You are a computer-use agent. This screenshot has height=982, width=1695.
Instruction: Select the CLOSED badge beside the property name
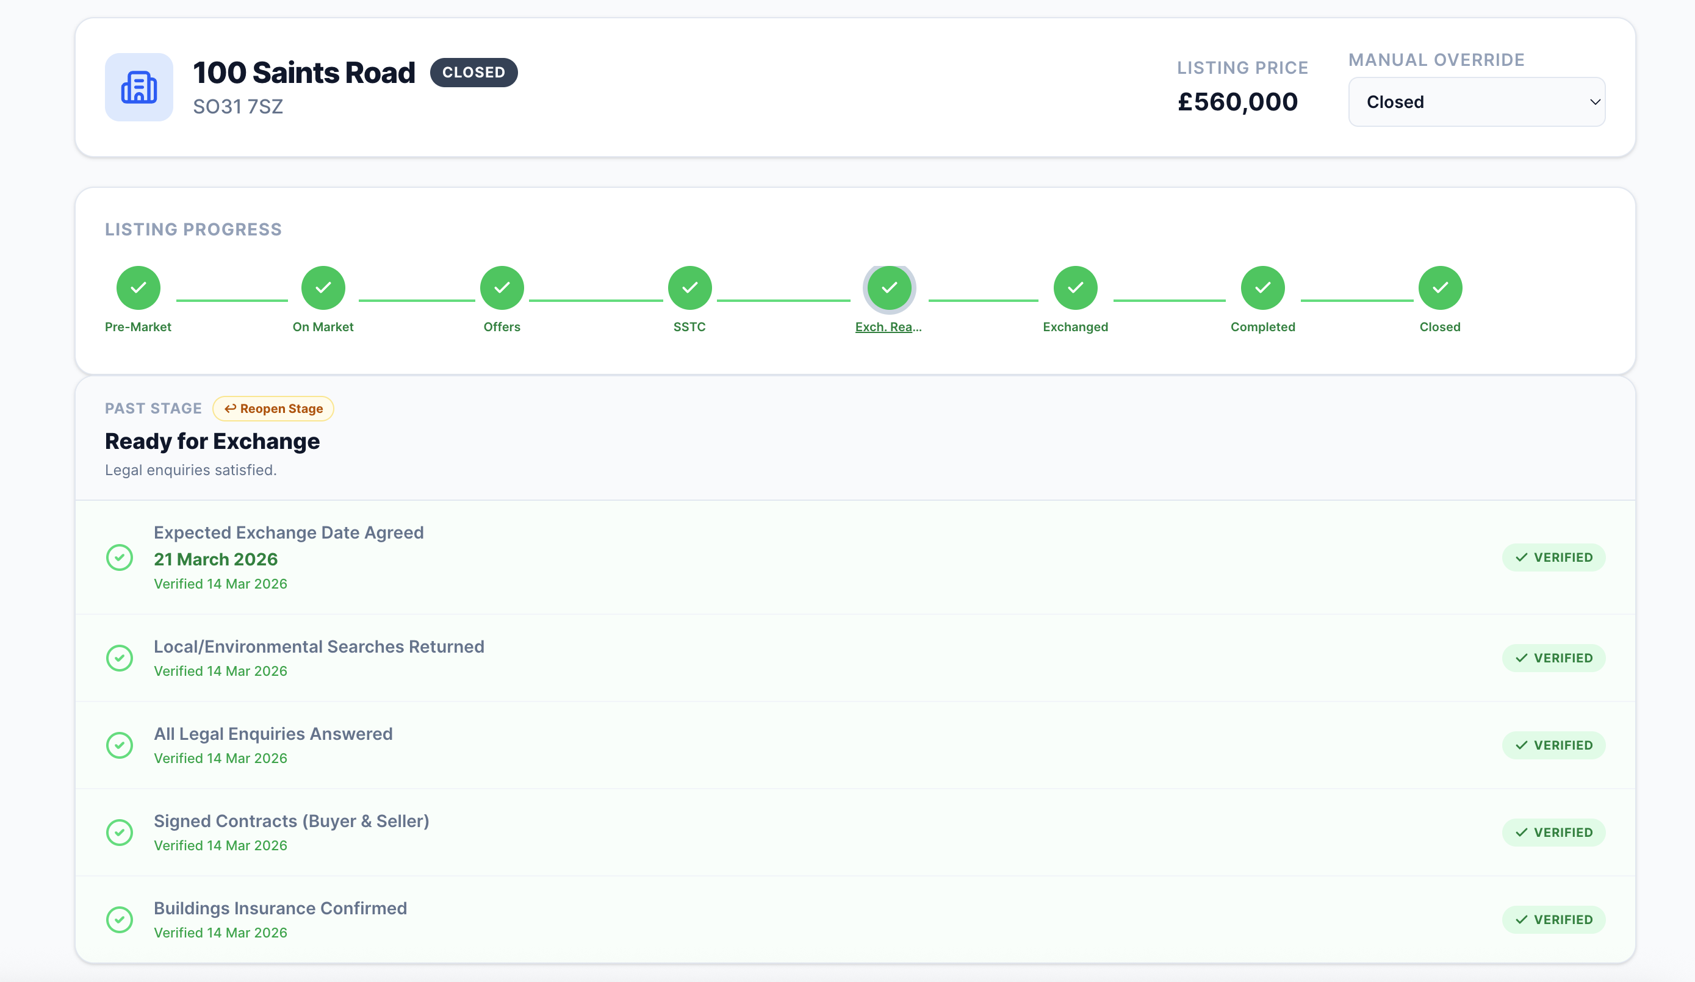click(473, 72)
